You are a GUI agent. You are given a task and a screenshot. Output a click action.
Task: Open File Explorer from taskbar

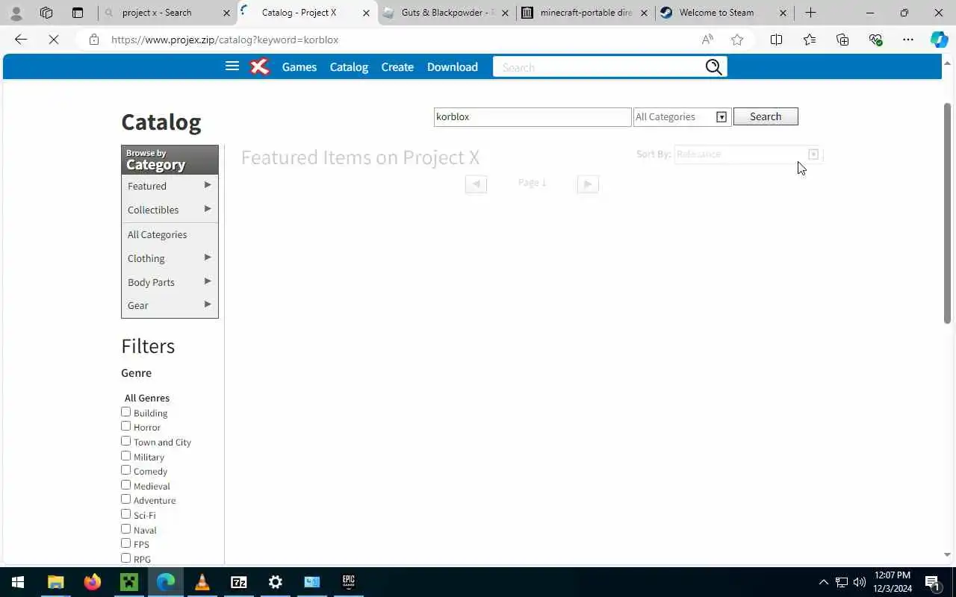[55, 582]
